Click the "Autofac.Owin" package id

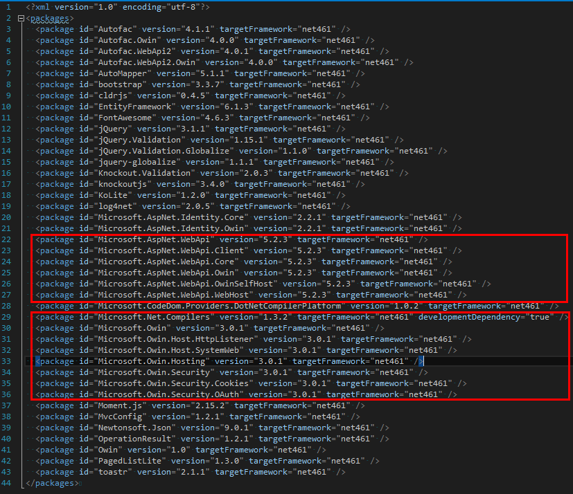127,40
